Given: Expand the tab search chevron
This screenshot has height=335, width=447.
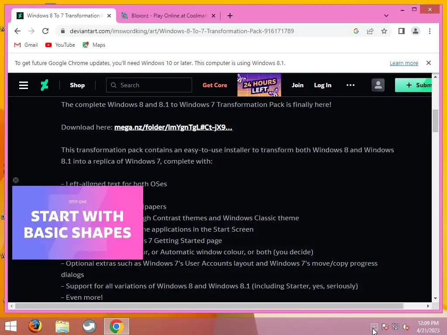Looking at the screenshot, I should pyautogui.click(x=386, y=16).
